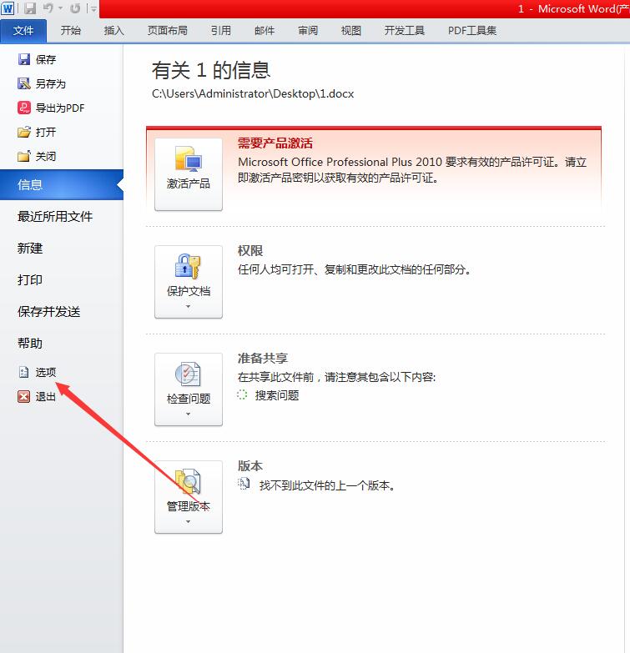Click the 有关 1 的信息 title
Viewport: 630px width, 653px height.
pos(211,70)
